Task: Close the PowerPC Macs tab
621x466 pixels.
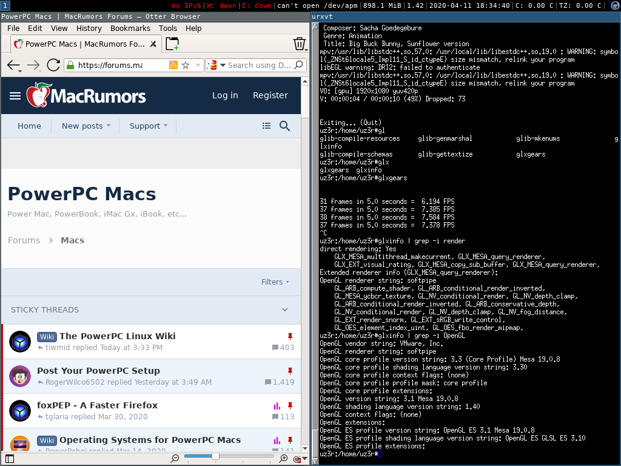Action: point(153,44)
